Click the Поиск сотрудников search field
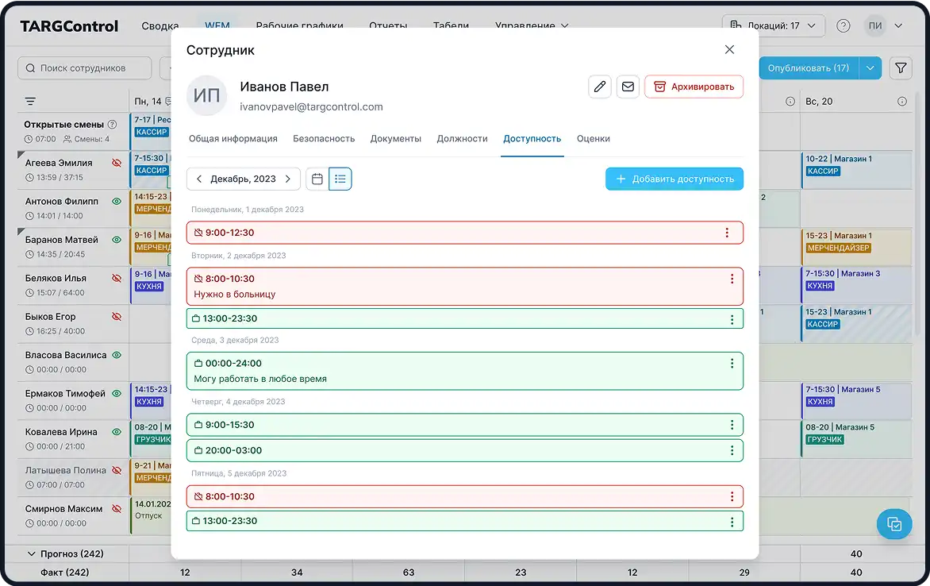This screenshot has height=586, width=930. (85, 68)
